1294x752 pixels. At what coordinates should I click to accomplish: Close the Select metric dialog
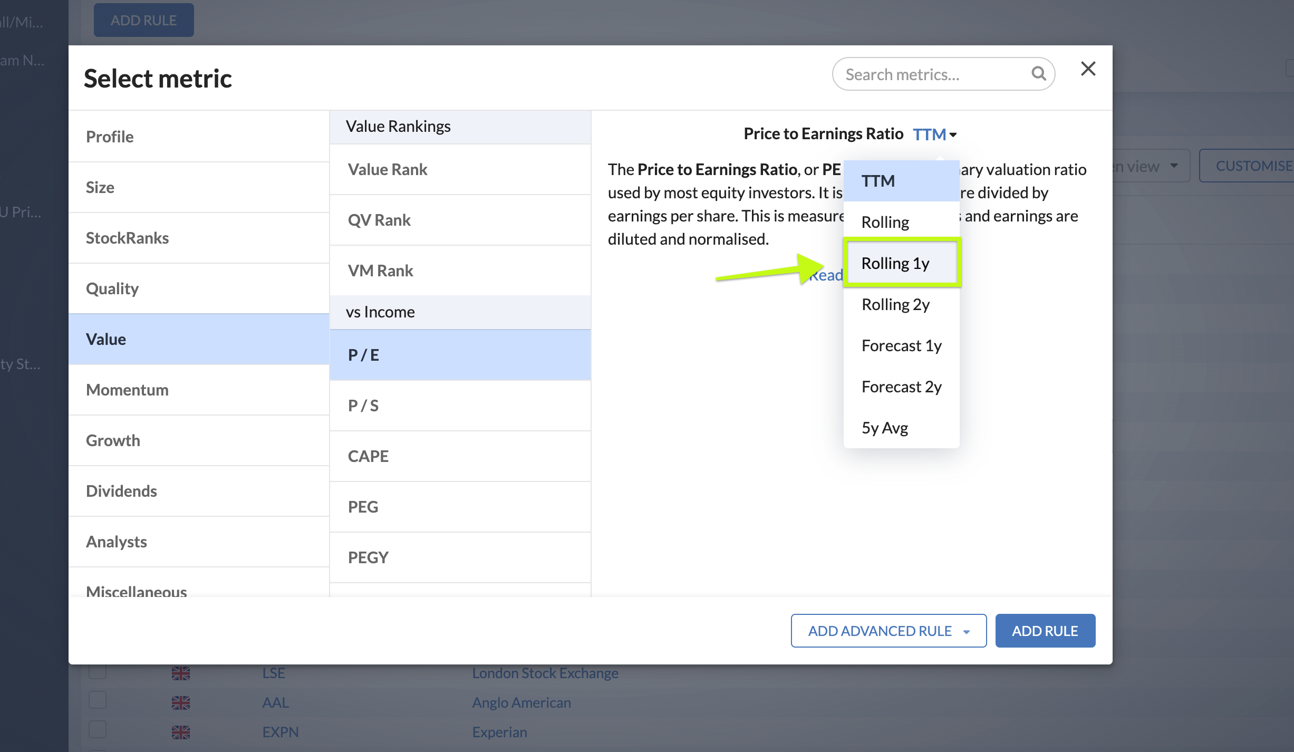pos(1088,69)
